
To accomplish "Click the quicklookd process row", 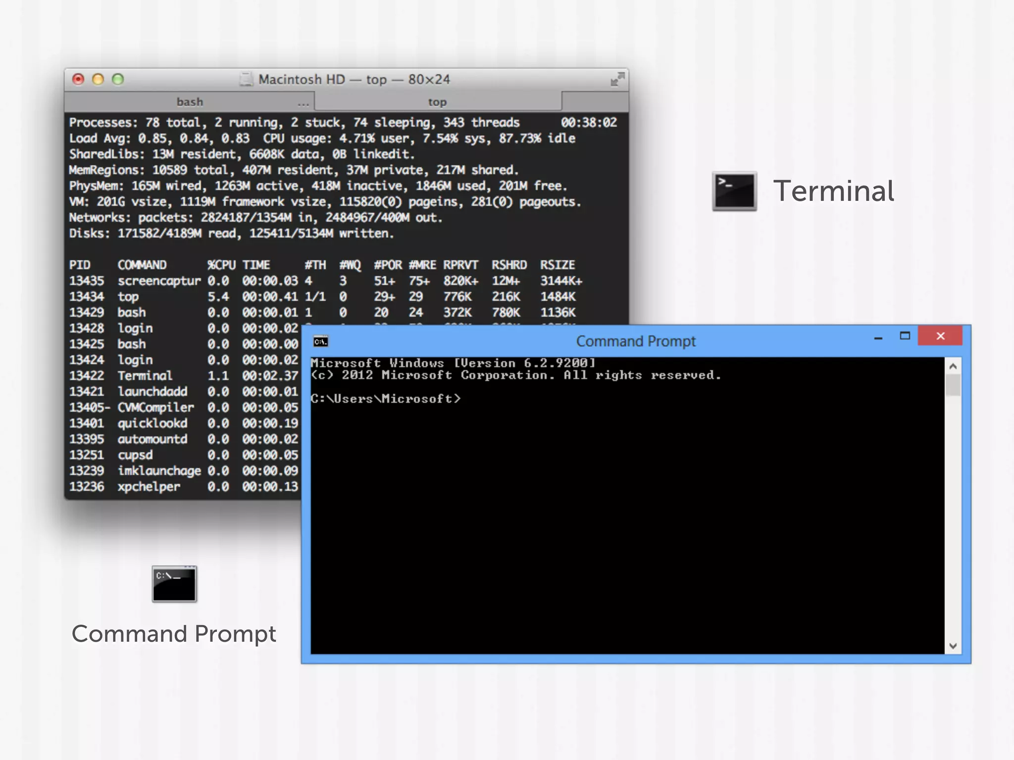I will [x=184, y=424].
